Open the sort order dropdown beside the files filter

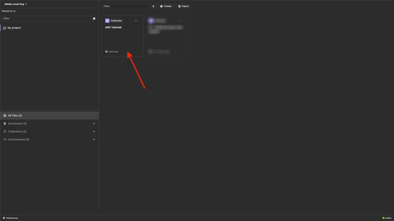[x=153, y=6]
